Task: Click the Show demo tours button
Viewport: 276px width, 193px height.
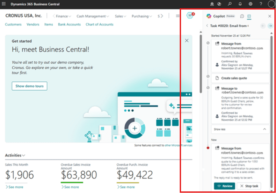Action: coord(29,86)
